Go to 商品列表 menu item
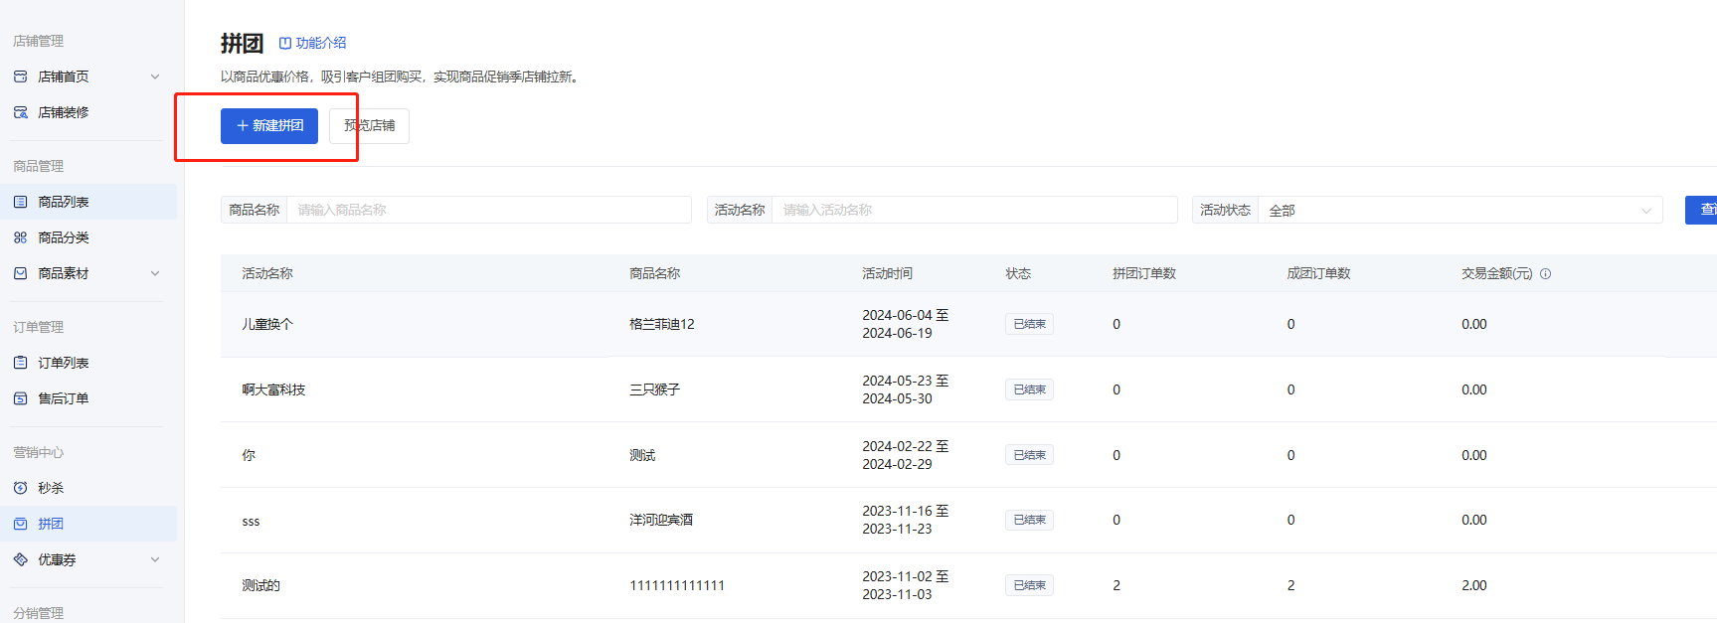The image size is (1717, 623). coord(88,202)
